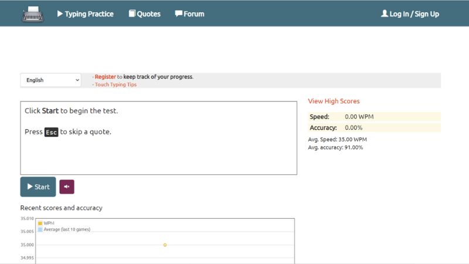The height and width of the screenshot is (264, 469).
Task: Go to the Forum menu item
Action: click(x=193, y=13)
